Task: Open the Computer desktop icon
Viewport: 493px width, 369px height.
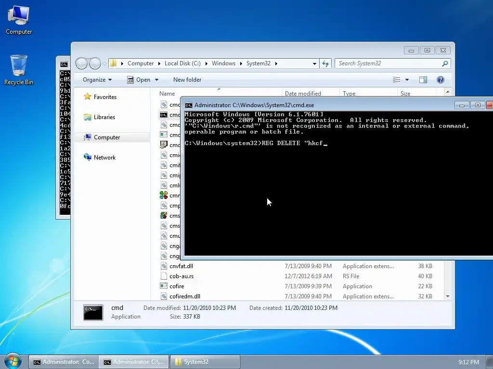Action: (x=19, y=20)
